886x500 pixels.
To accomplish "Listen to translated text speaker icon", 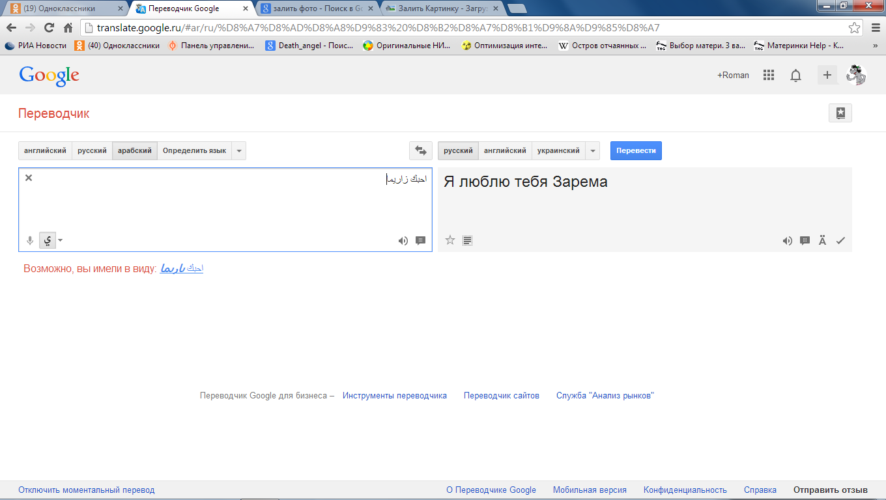I will [x=788, y=240].
